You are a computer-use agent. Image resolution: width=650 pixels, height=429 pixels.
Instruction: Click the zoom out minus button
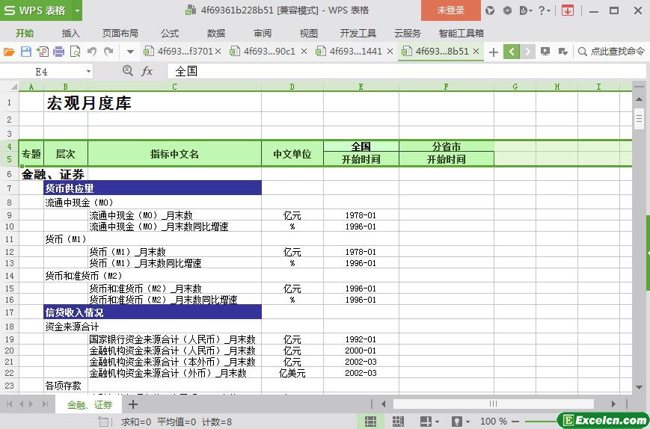click(x=515, y=422)
